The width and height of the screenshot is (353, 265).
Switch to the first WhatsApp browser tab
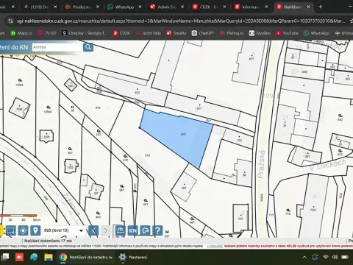point(124,7)
